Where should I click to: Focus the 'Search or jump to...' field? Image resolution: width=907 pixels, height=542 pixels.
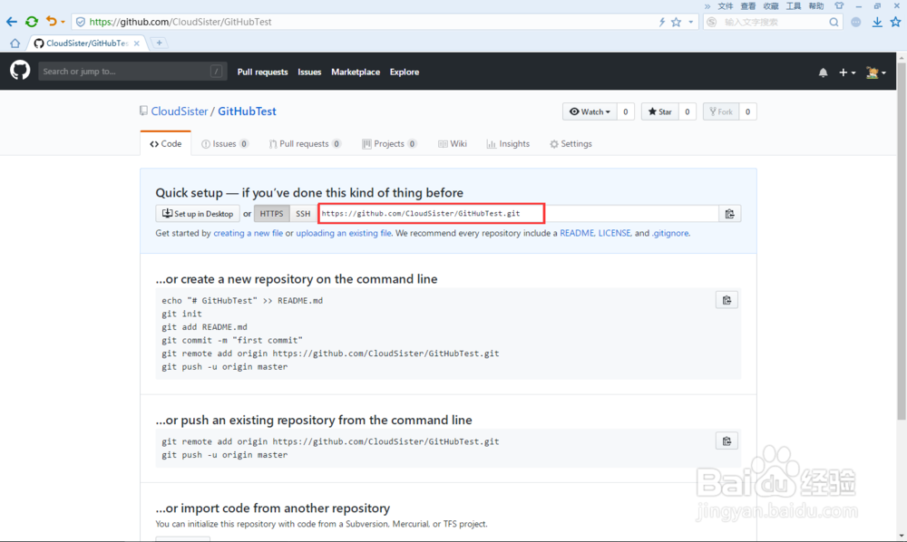pos(132,71)
